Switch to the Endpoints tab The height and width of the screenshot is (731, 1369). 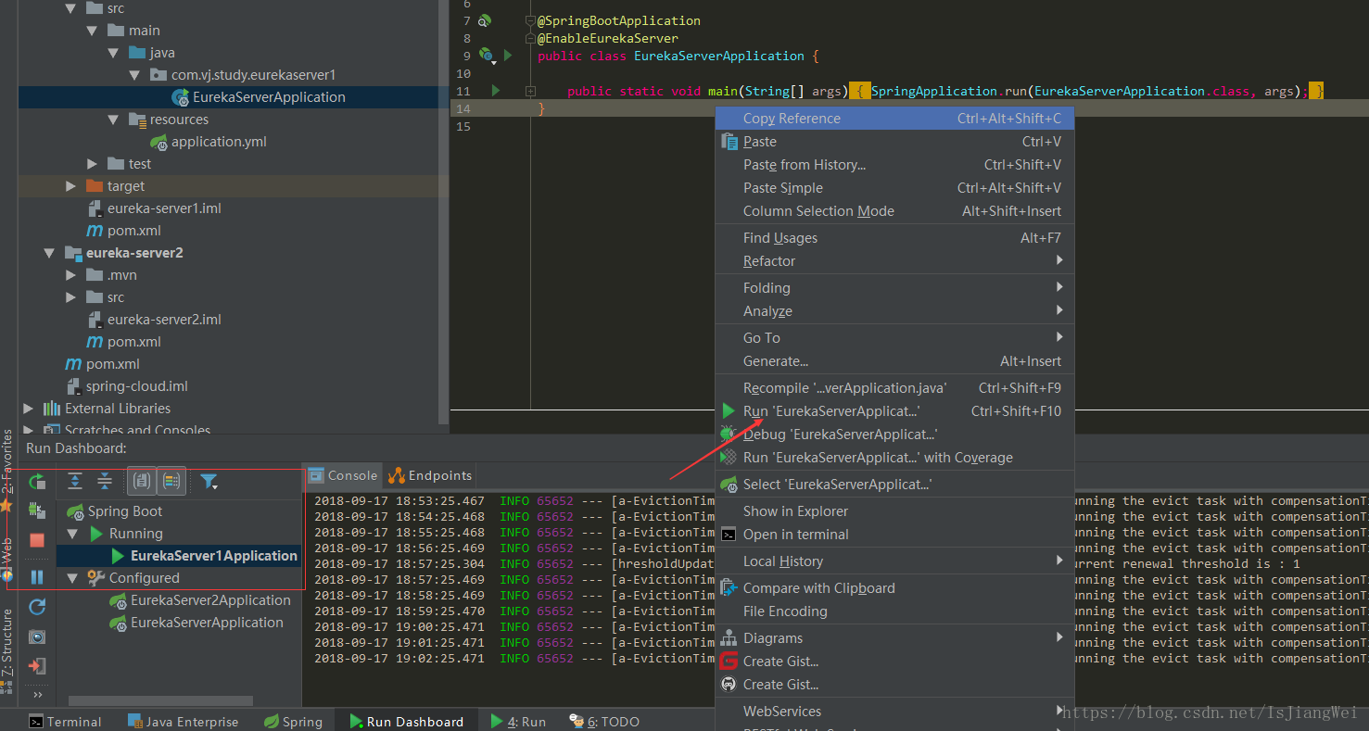[x=430, y=475]
